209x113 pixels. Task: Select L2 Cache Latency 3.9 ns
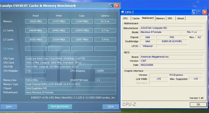tap(105, 39)
